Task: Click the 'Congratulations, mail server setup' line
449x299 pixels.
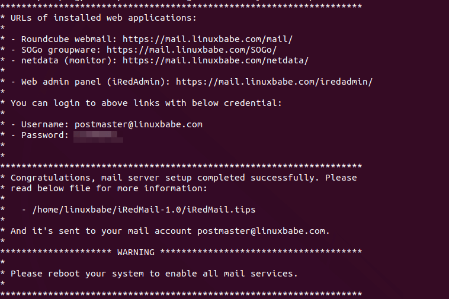Action: tap(184, 178)
